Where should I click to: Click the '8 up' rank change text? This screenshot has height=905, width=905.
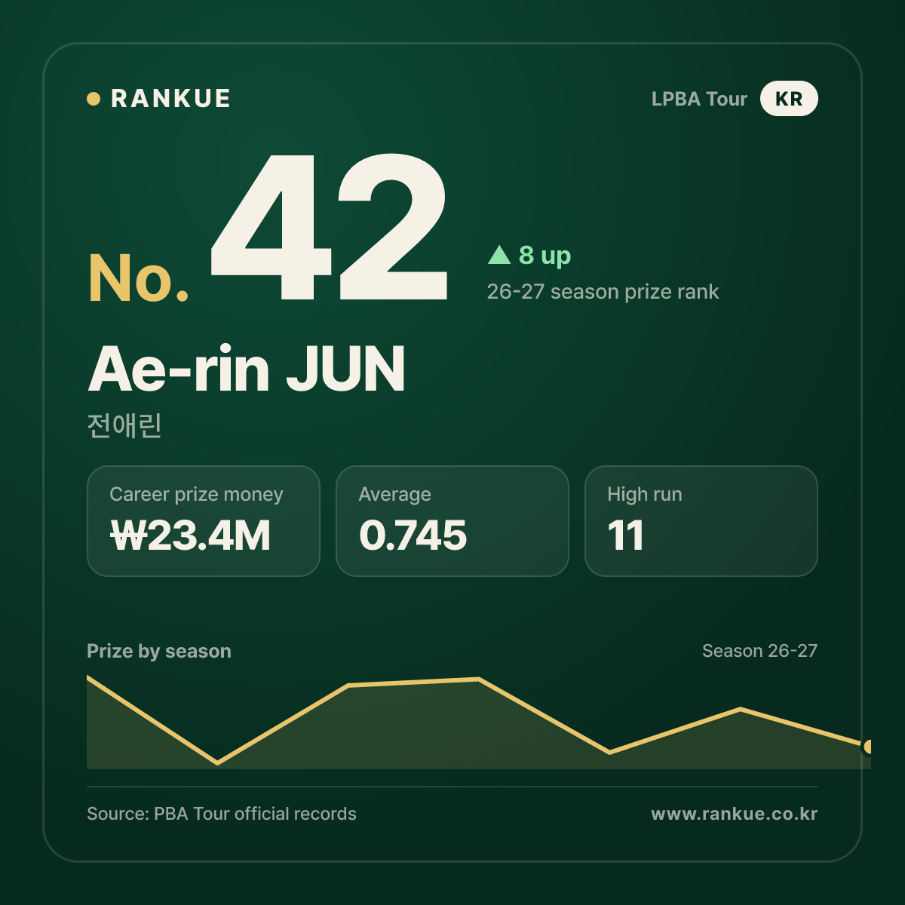tap(545, 256)
